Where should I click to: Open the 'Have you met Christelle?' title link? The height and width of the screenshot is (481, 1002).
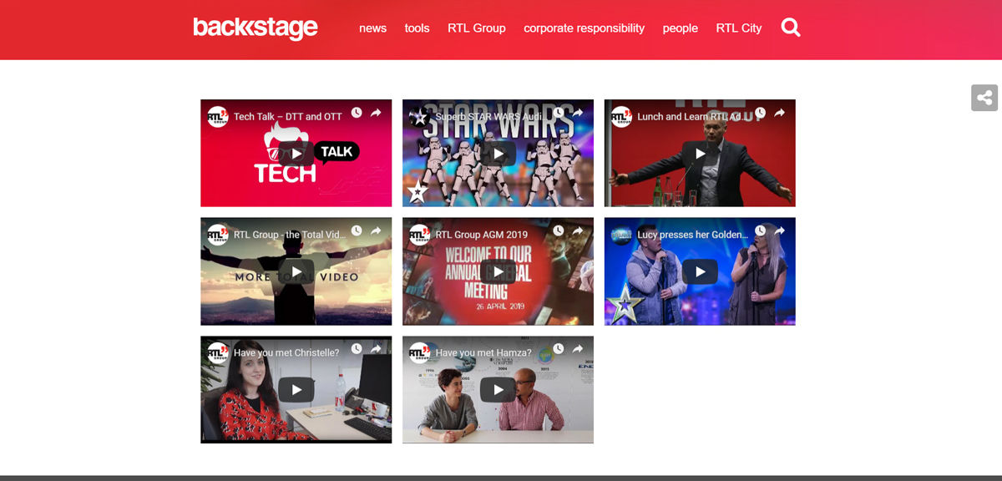tap(286, 353)
